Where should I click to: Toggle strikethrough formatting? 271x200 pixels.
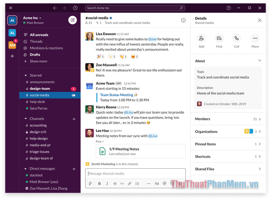[115, 183]
